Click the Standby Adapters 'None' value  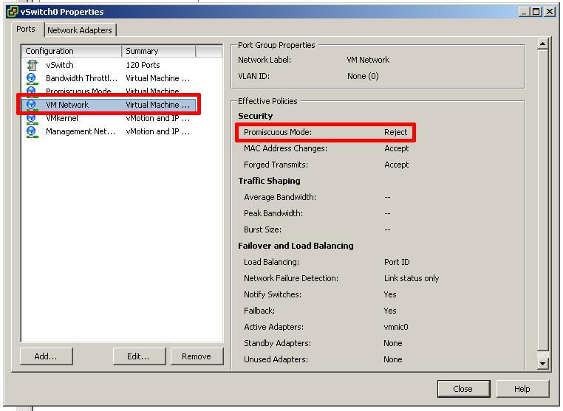point(393,343)
